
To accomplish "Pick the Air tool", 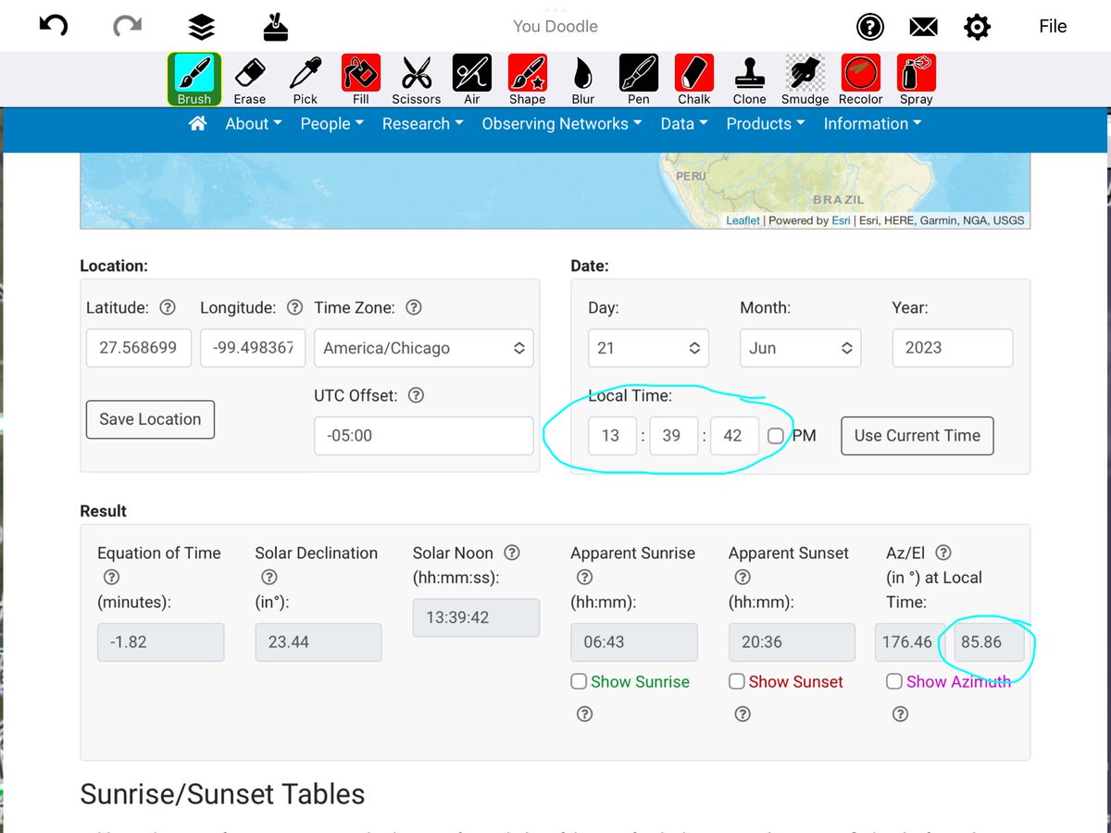I will click(x=472, y=79).
